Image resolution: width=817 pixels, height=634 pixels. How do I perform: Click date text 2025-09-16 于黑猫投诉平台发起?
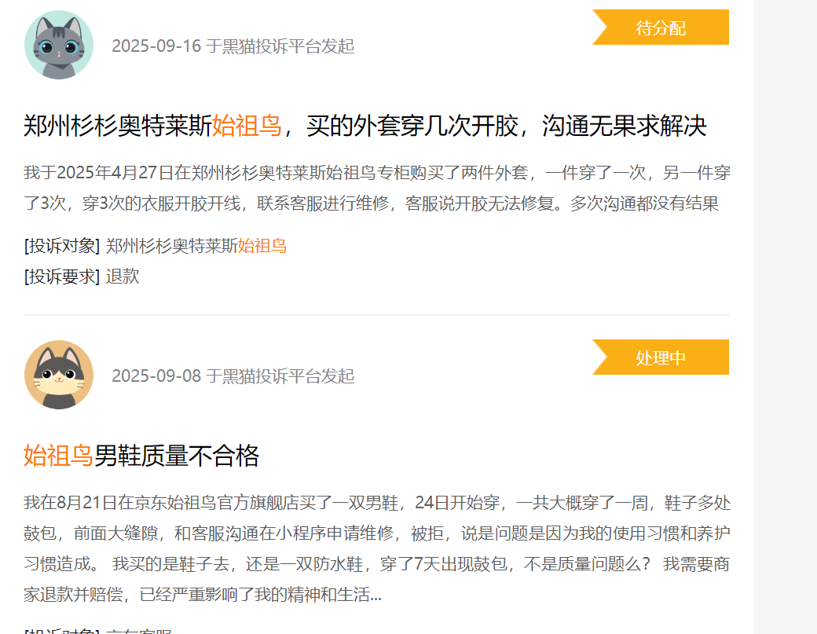tap(233, 46)
